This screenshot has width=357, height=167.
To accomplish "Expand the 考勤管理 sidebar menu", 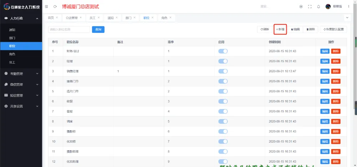I will click(x=21, y=74).
